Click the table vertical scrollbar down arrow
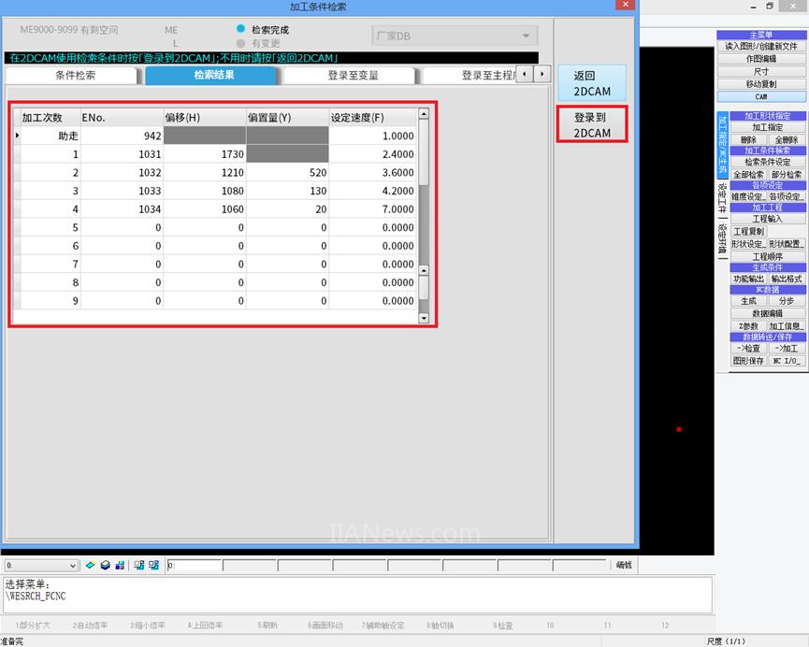 [424, 318]
